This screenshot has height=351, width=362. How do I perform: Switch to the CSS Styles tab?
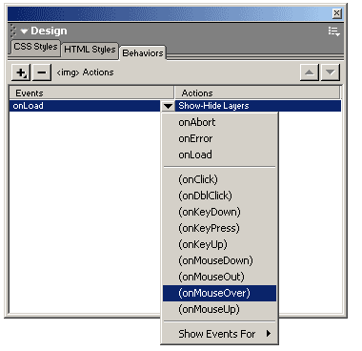[x=35, y=47]
